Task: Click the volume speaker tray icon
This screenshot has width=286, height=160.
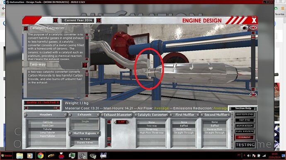Action: pyautogui.click(x=249, y=155)
